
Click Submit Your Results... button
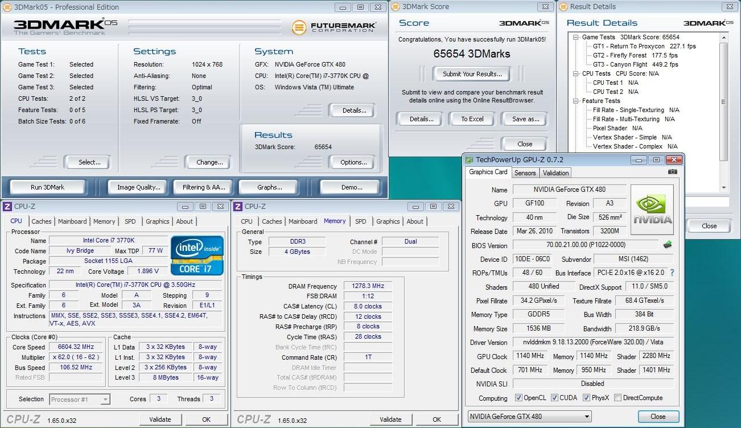472,74
